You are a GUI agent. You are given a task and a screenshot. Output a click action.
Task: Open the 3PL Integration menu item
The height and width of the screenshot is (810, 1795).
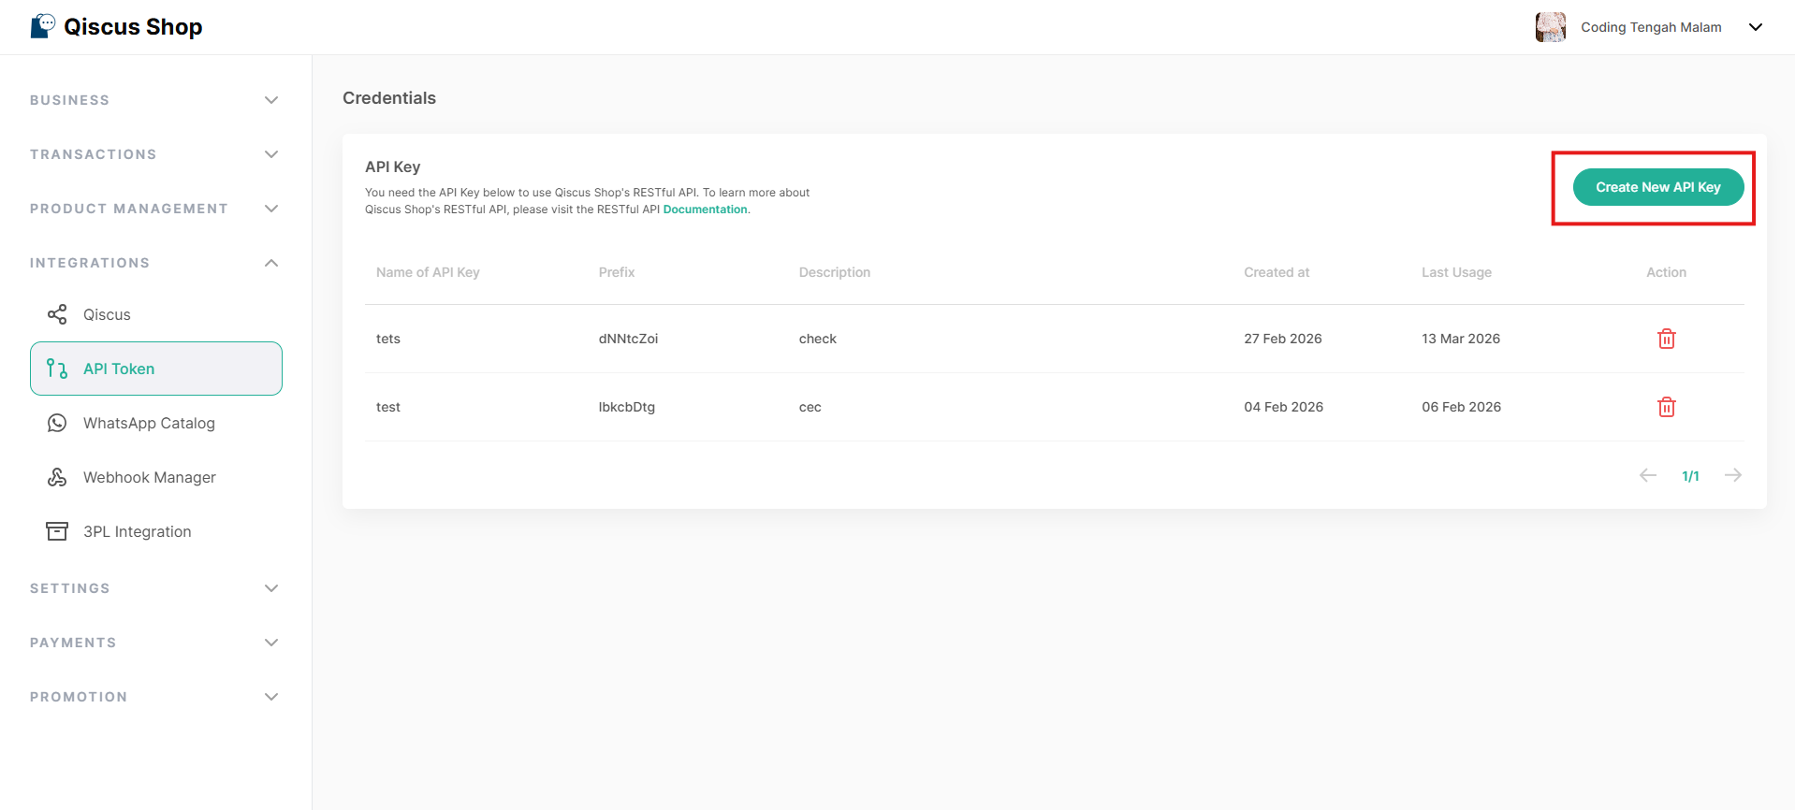tap(156, 531)
